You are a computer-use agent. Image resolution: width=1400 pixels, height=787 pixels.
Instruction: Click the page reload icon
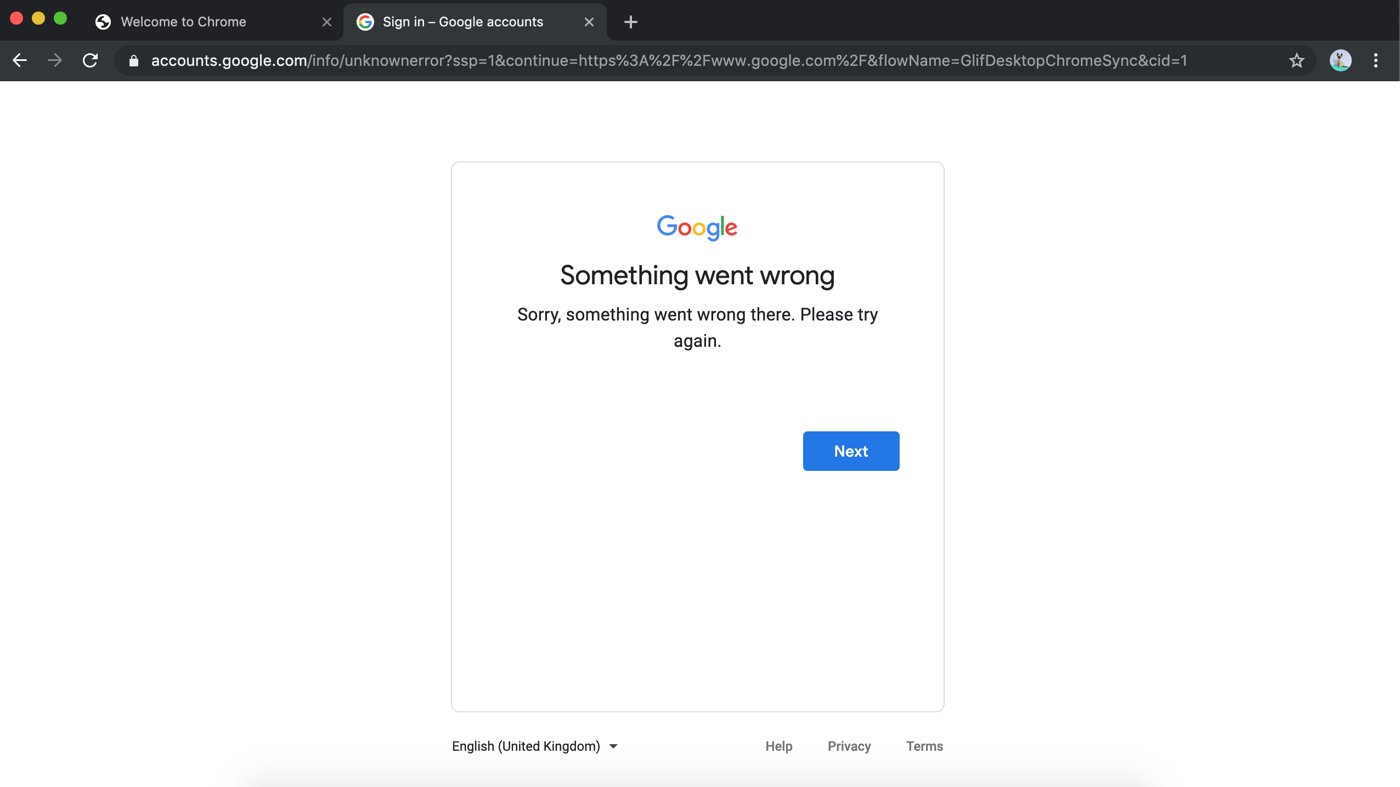point(89,60)
